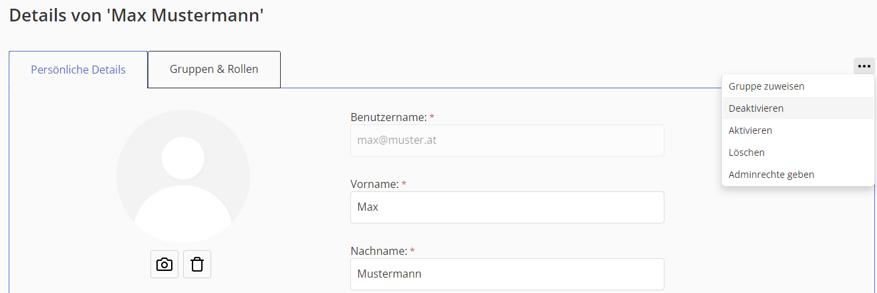Viewport: 877px width, 293px height.
Task: Pick Aktivieren from the actions menu
Action: pos(751,130)
